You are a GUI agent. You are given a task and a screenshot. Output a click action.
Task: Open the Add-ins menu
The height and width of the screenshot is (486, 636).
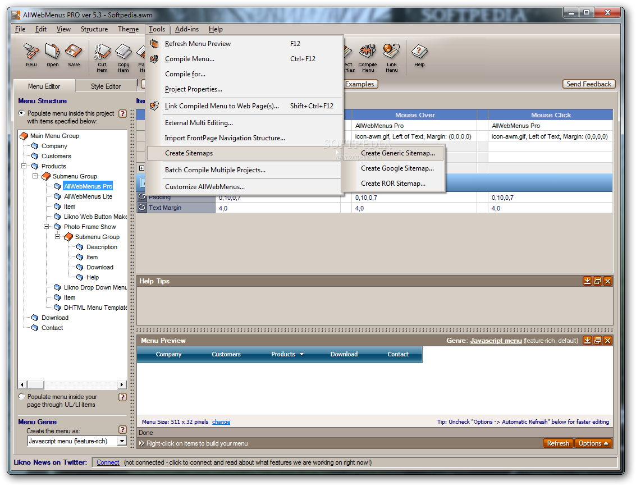coord(186,29)
